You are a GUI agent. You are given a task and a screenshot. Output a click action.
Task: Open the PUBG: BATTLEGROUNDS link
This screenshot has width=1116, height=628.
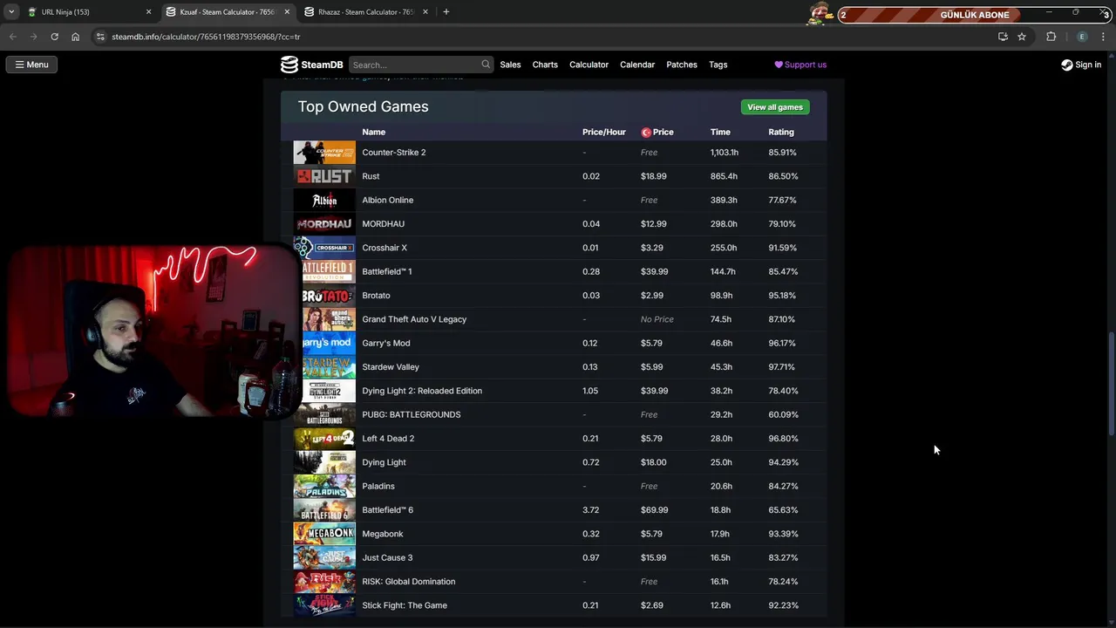(x=412, y=414)
